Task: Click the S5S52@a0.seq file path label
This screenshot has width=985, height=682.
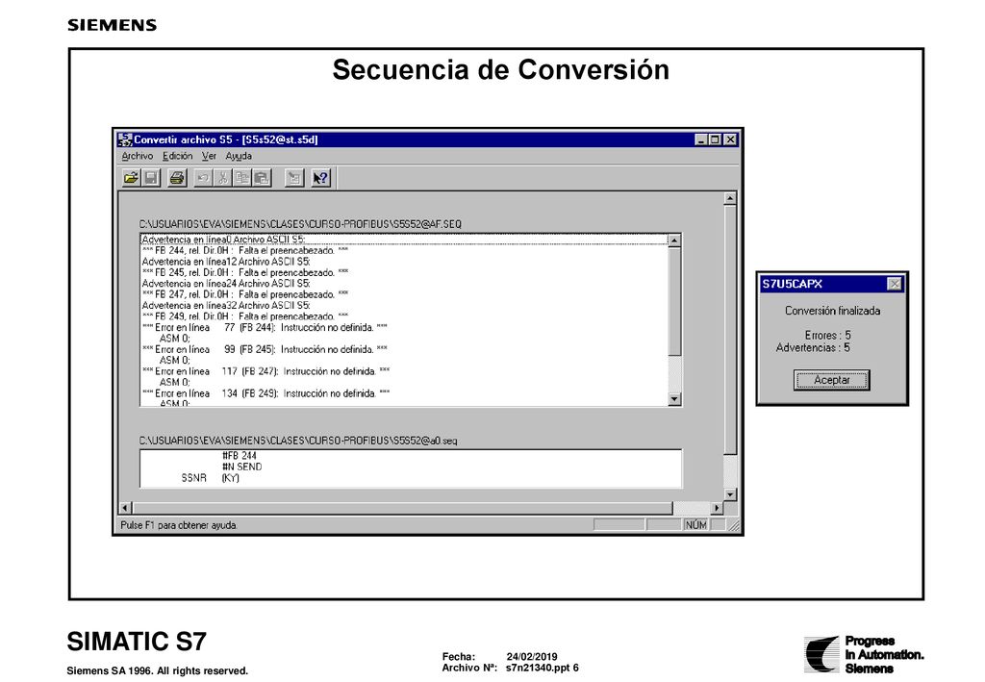Action: coord(298,441)
